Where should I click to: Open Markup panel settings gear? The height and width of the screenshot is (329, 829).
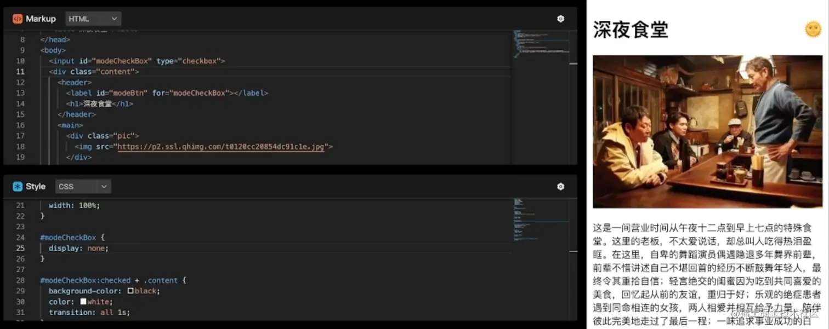(560, 19)
